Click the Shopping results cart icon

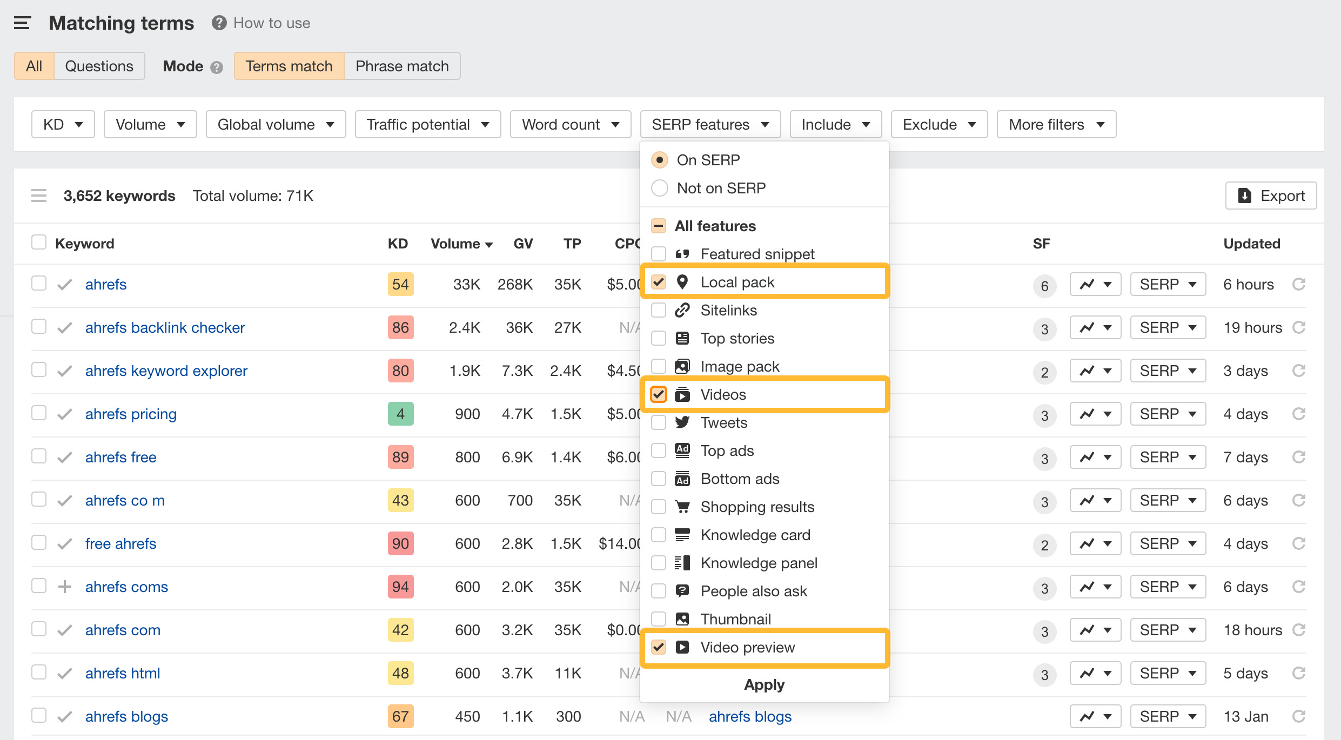tap(683, 507)
